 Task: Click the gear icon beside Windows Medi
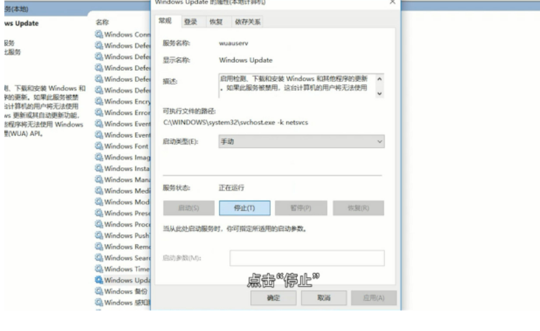(x=99, y=191)
